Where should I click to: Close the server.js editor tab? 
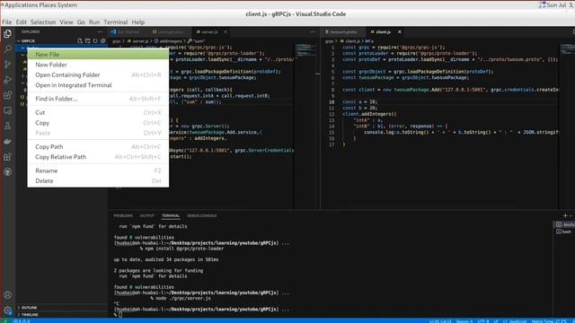(x=226, y=32)
